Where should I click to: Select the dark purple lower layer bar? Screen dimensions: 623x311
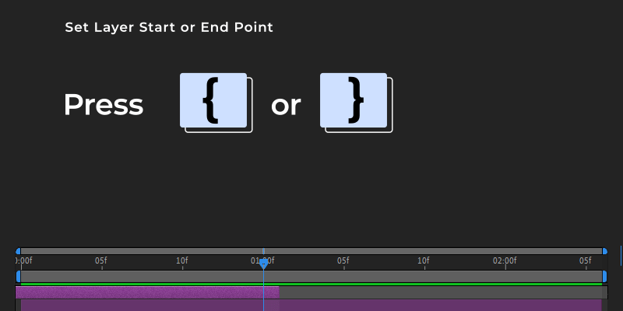tap(311, 305)
